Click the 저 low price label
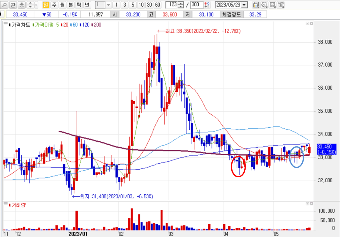Image resolution: width=340 pixels, height=237 pixels. click(x=188, y=15)
